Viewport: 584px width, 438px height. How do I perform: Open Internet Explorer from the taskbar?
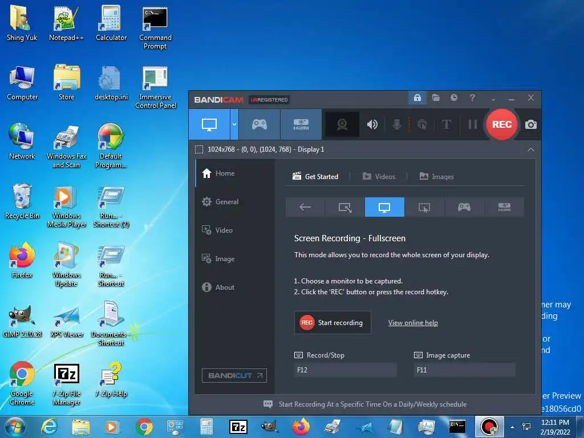click(49, 427)
